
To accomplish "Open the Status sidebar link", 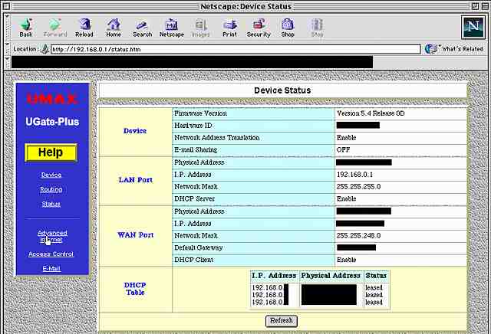I will (x=51, y=205).
